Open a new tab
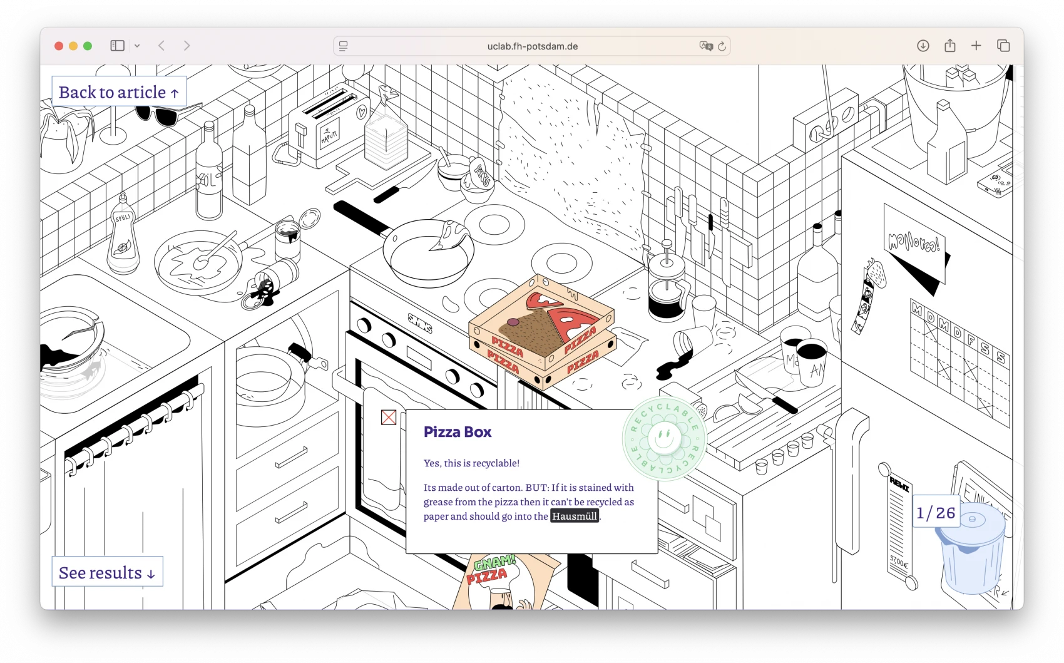The width and height of the screenshot is (1064, 663). click(976, 46)
